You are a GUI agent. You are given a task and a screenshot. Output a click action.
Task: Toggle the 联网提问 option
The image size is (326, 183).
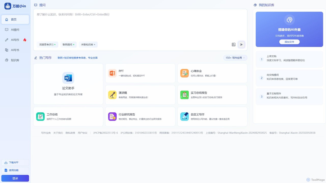pos(69,44)
